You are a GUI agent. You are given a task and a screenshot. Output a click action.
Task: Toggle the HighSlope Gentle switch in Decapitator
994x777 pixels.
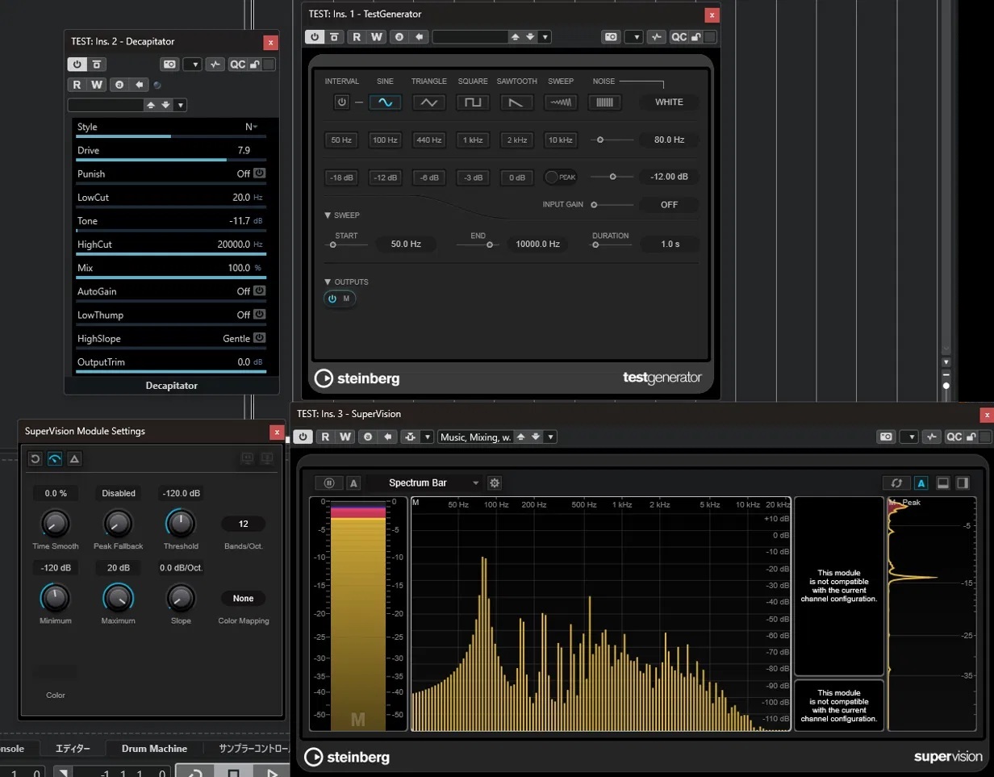point(259,338)
